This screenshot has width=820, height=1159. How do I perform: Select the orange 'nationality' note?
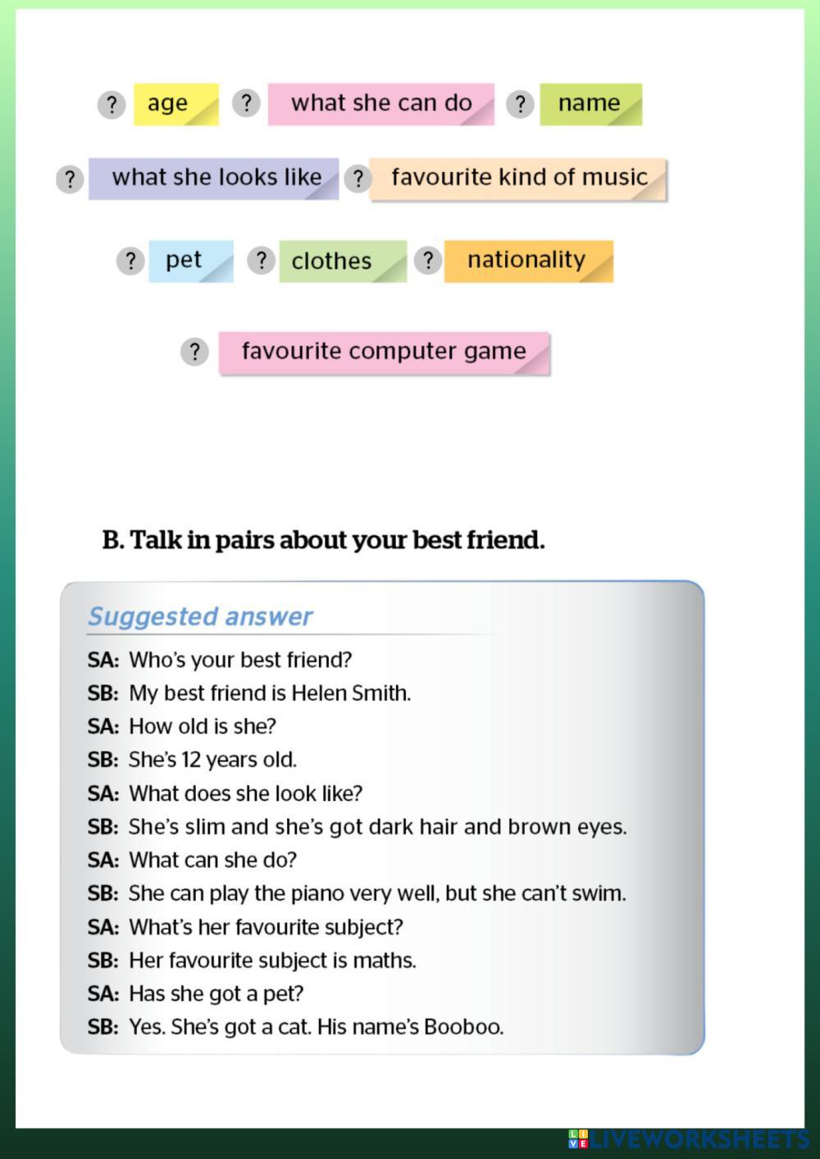(x=528, y=261)
